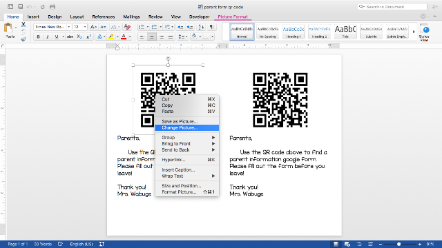
Task: Increase paragraph indent
Action: [190, 27]
